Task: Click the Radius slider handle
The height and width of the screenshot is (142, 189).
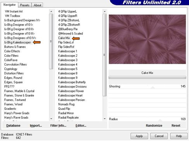Action: pyautogui.click(x=160, y=120)
